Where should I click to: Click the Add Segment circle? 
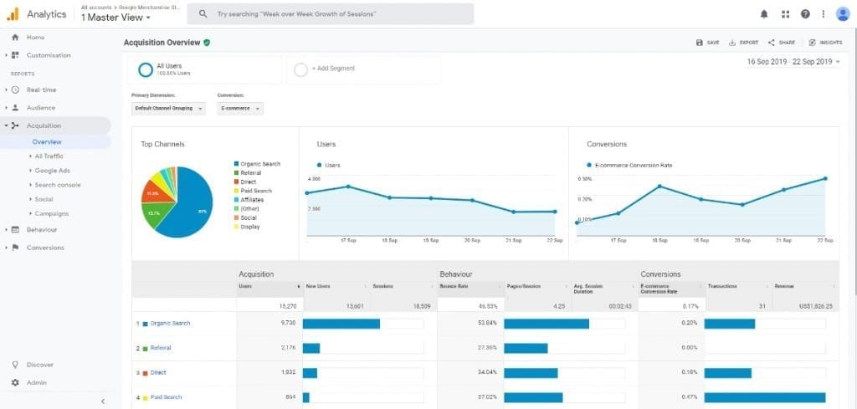click(x=300, y=69)
